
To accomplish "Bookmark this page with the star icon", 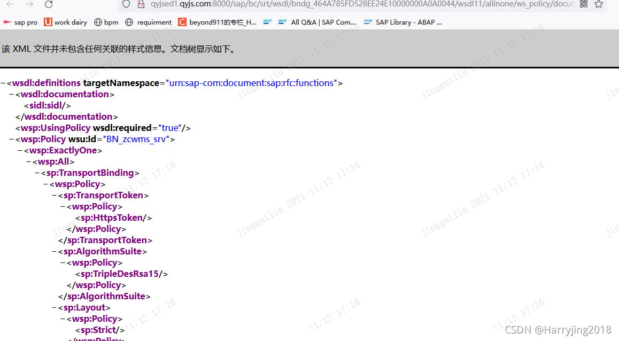I will pyautogui.click(x=599, y=4).
